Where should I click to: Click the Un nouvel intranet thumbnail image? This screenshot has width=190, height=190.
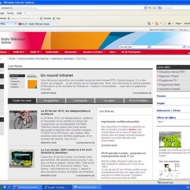coord(23,81)
